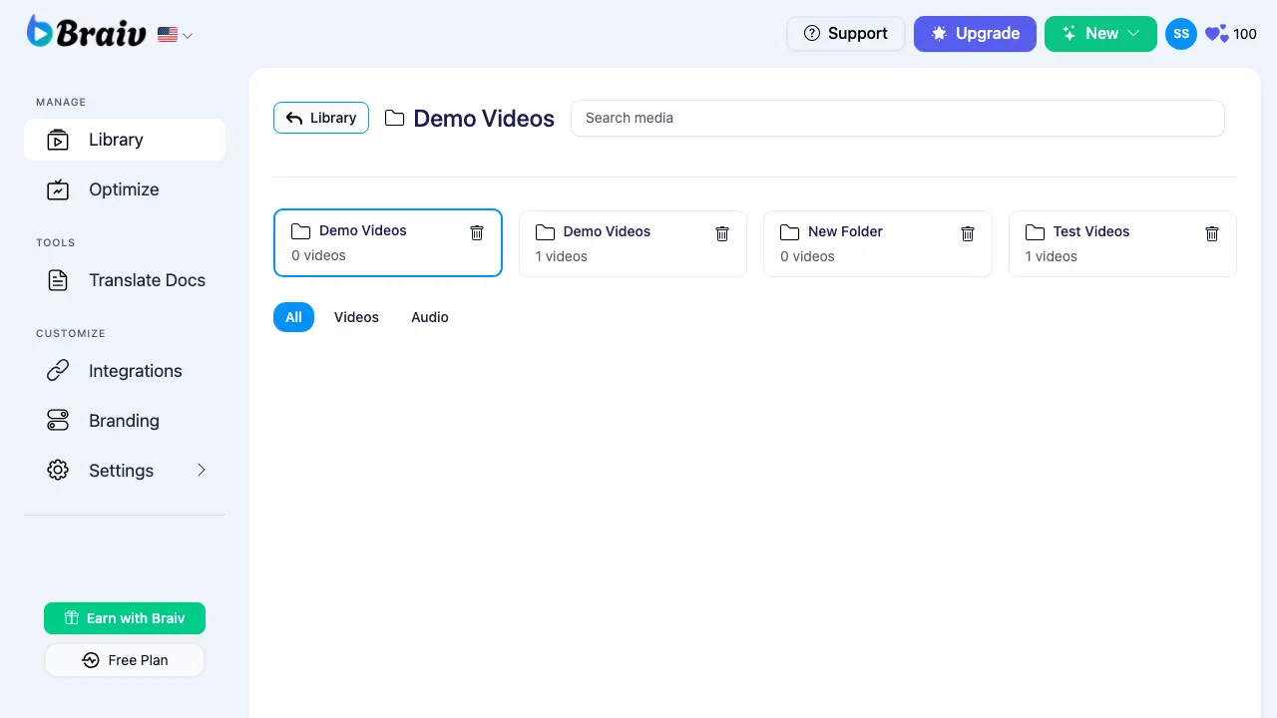Click the Optimize chart icon
1277x718 pixels.
pos(58,189)
